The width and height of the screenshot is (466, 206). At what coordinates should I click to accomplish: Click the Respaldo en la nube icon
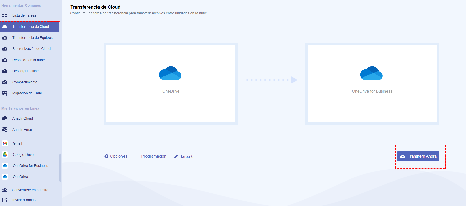point(5,60)
